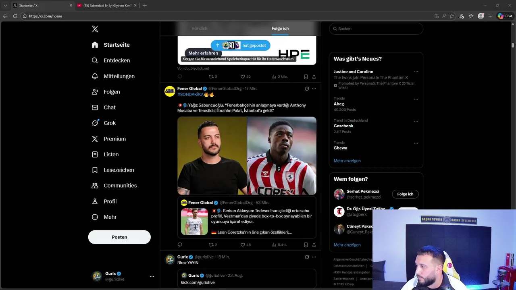Open left photo in Fener Global post
Image resolution: width=516 pixels, height=290 pixels.
click(x=212, y=156)
